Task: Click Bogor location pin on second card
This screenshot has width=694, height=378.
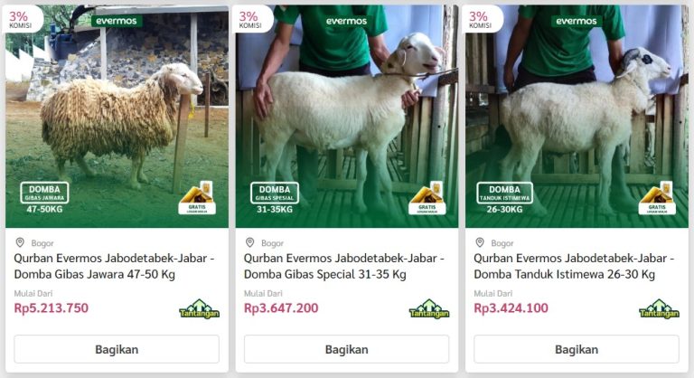Action: point(250,242)
